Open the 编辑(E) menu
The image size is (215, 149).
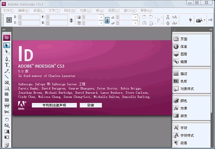(x=24, y=11)
